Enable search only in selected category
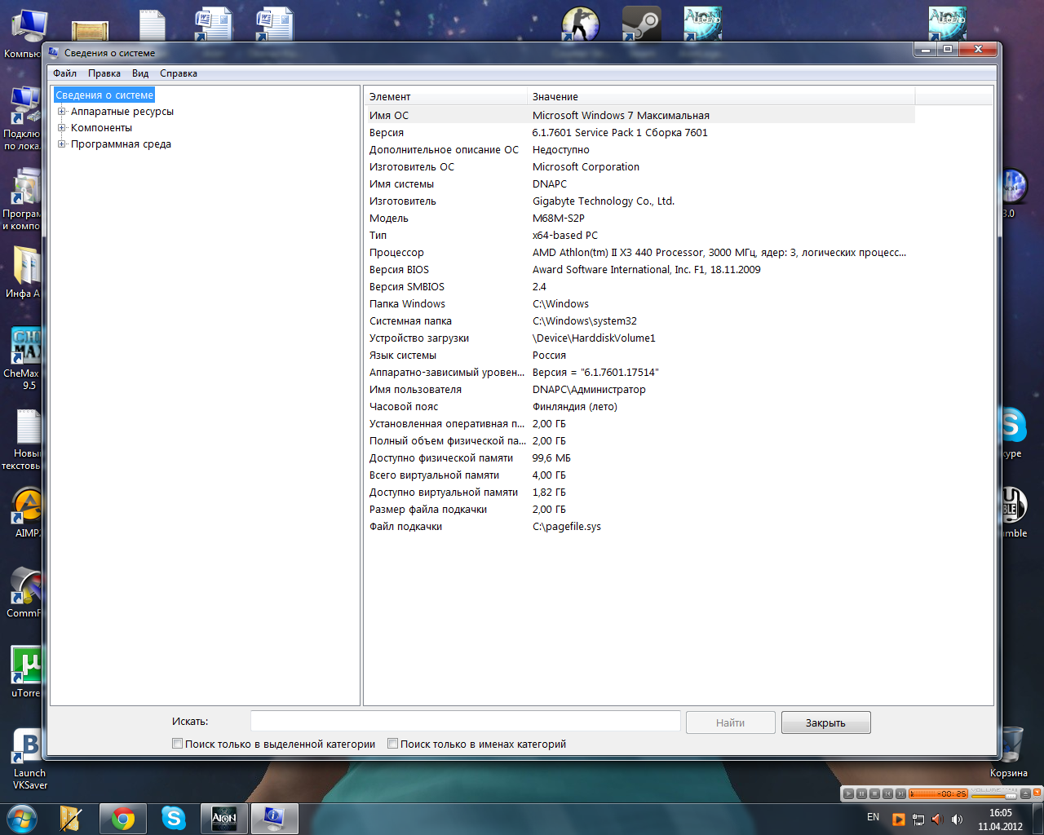 click(x=177, y=744)
